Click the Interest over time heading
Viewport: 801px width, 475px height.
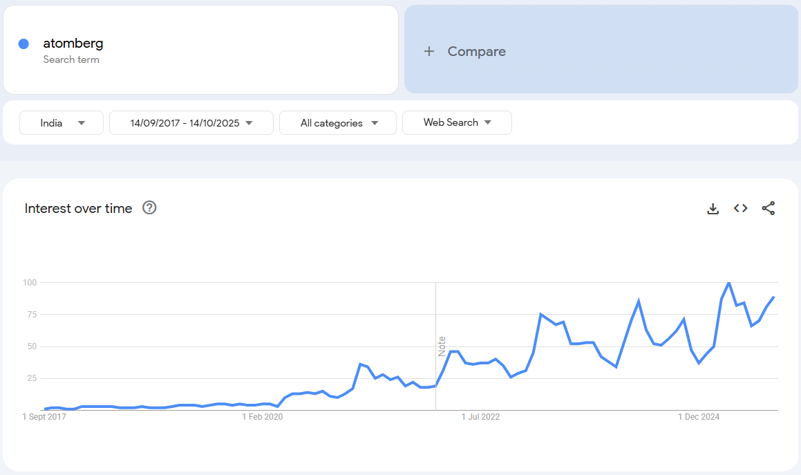click(78, 208)
